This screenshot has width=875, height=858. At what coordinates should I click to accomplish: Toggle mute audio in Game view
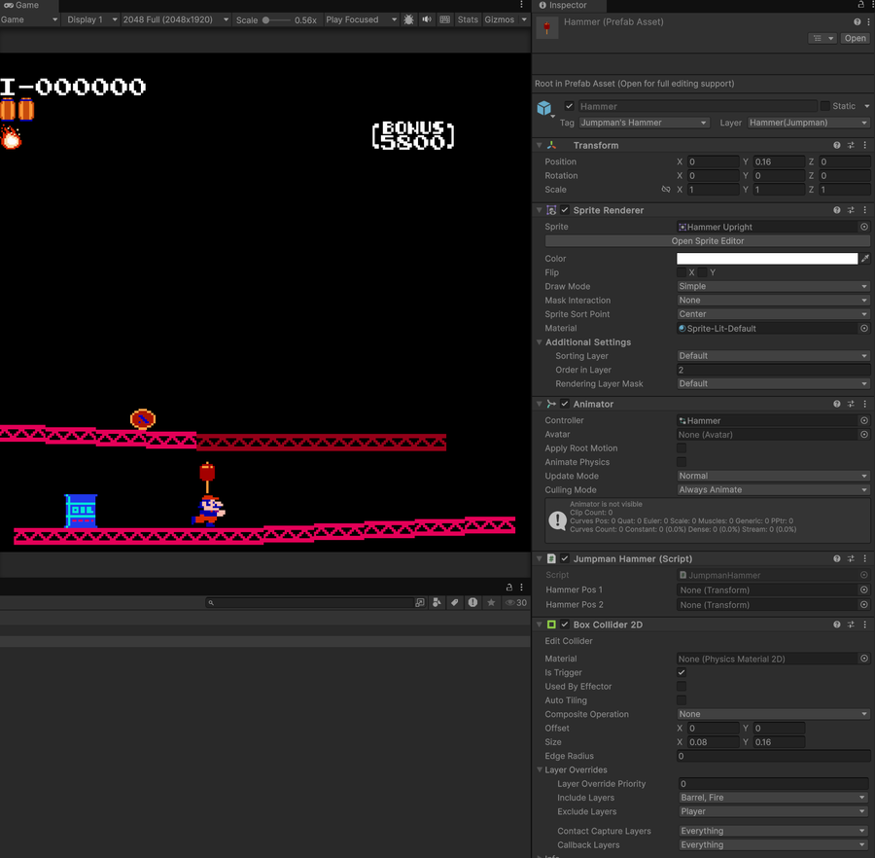tap(427, 19)
